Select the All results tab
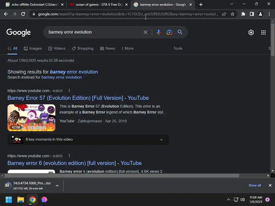The height and width of the screenshot is (206, 275). [x=12, y=49]
